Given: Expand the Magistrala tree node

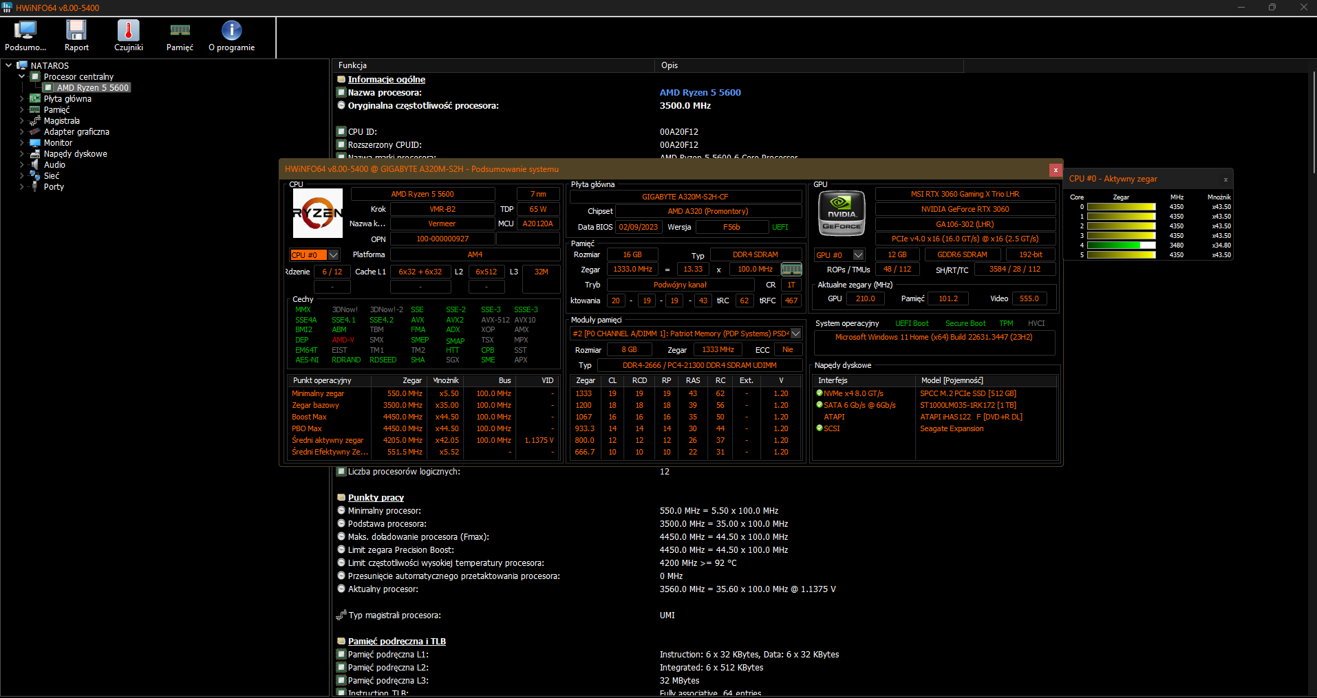Looking at the screenshot, I should (x=22, y=120).
